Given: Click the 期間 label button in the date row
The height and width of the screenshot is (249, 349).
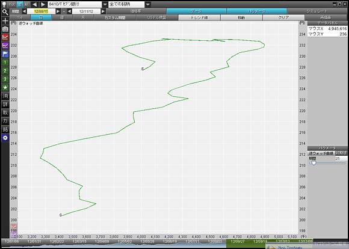Looking at the screenshot, I should pos(16,11).
